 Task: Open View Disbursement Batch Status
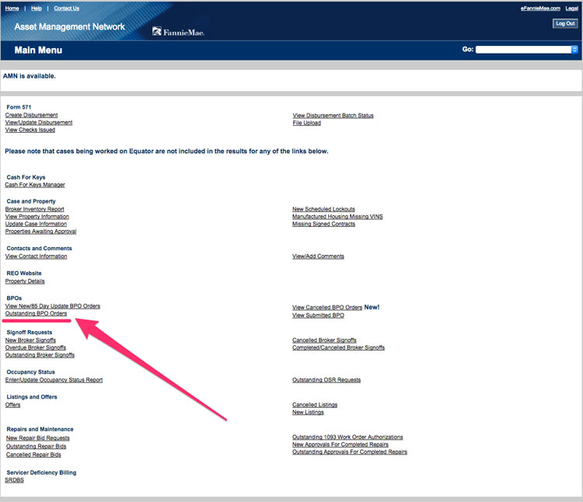tap(333, 116)
